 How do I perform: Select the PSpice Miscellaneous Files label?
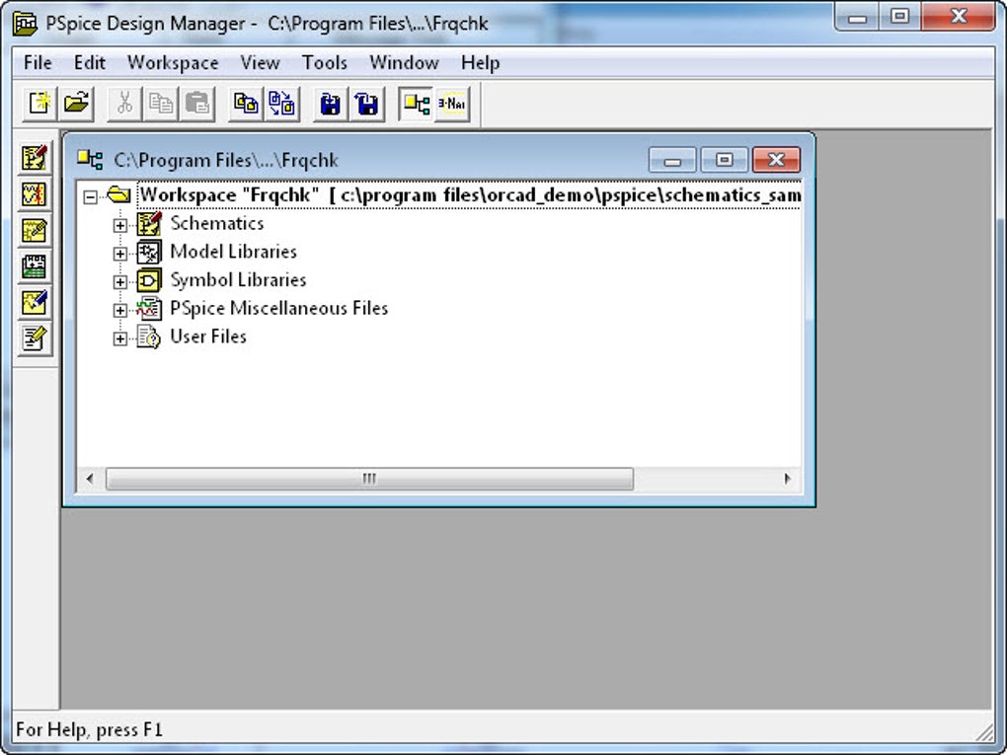coord(278,308)
